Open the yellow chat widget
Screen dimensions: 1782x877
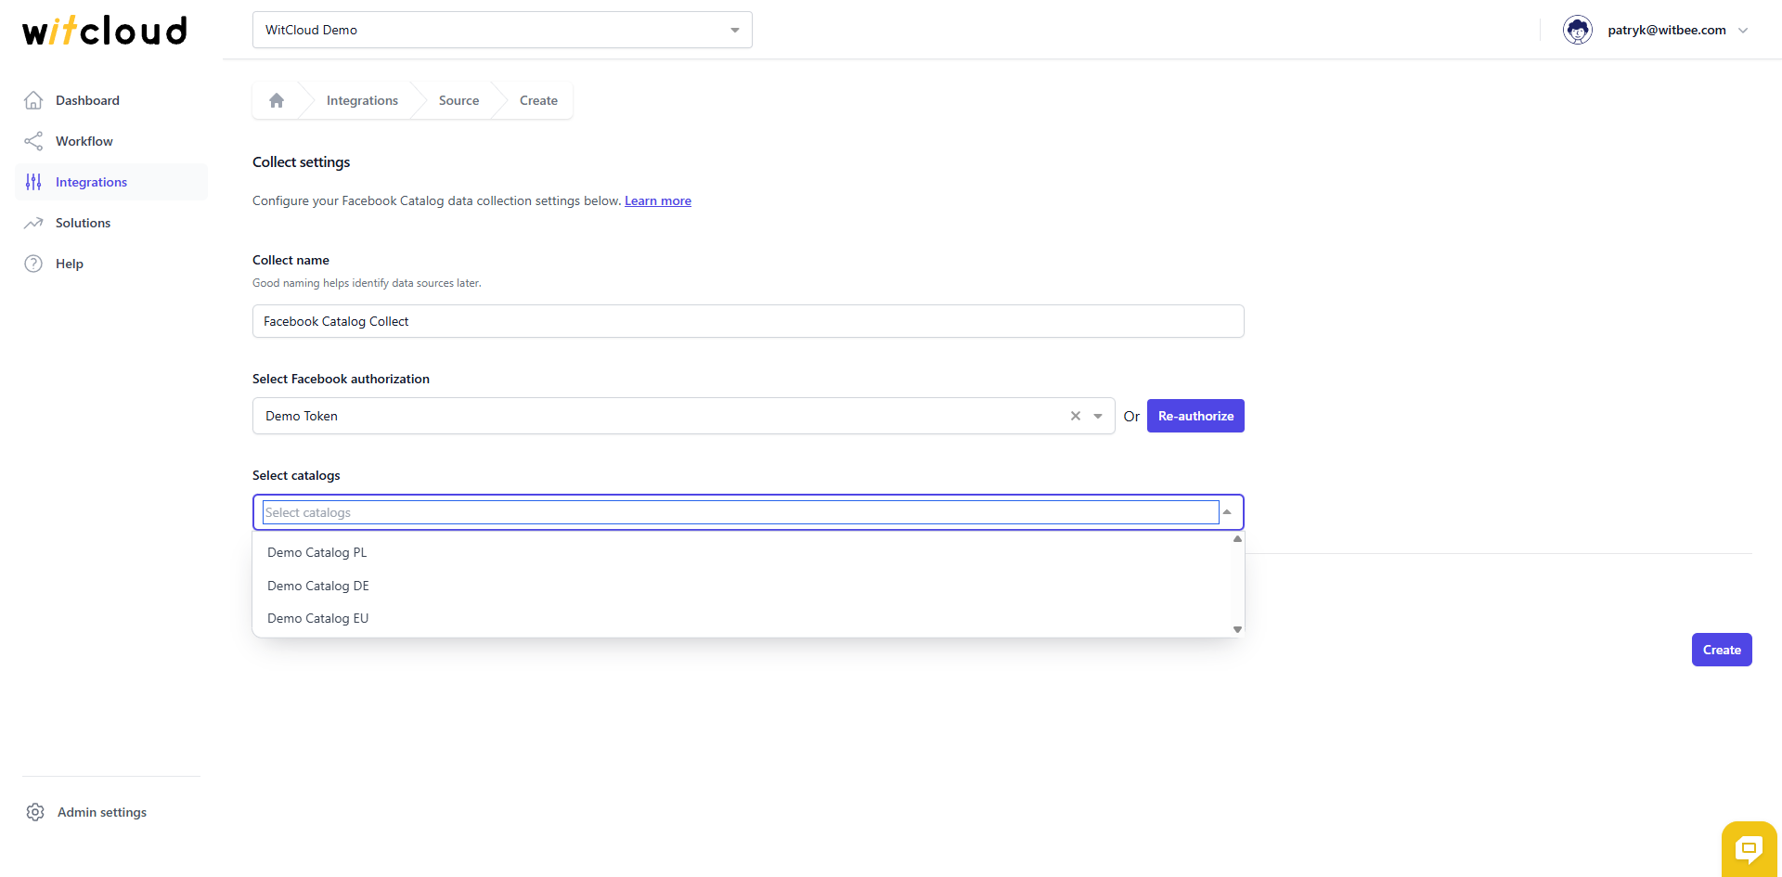coord(1750,848)
